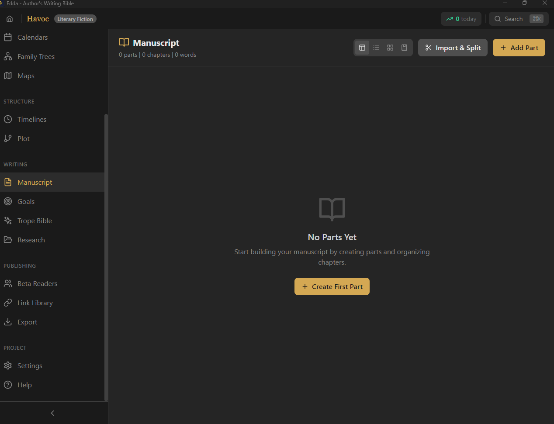Screen dimensions: 554x424
Task: Switch to the book reading view
Action: [404, 48]
